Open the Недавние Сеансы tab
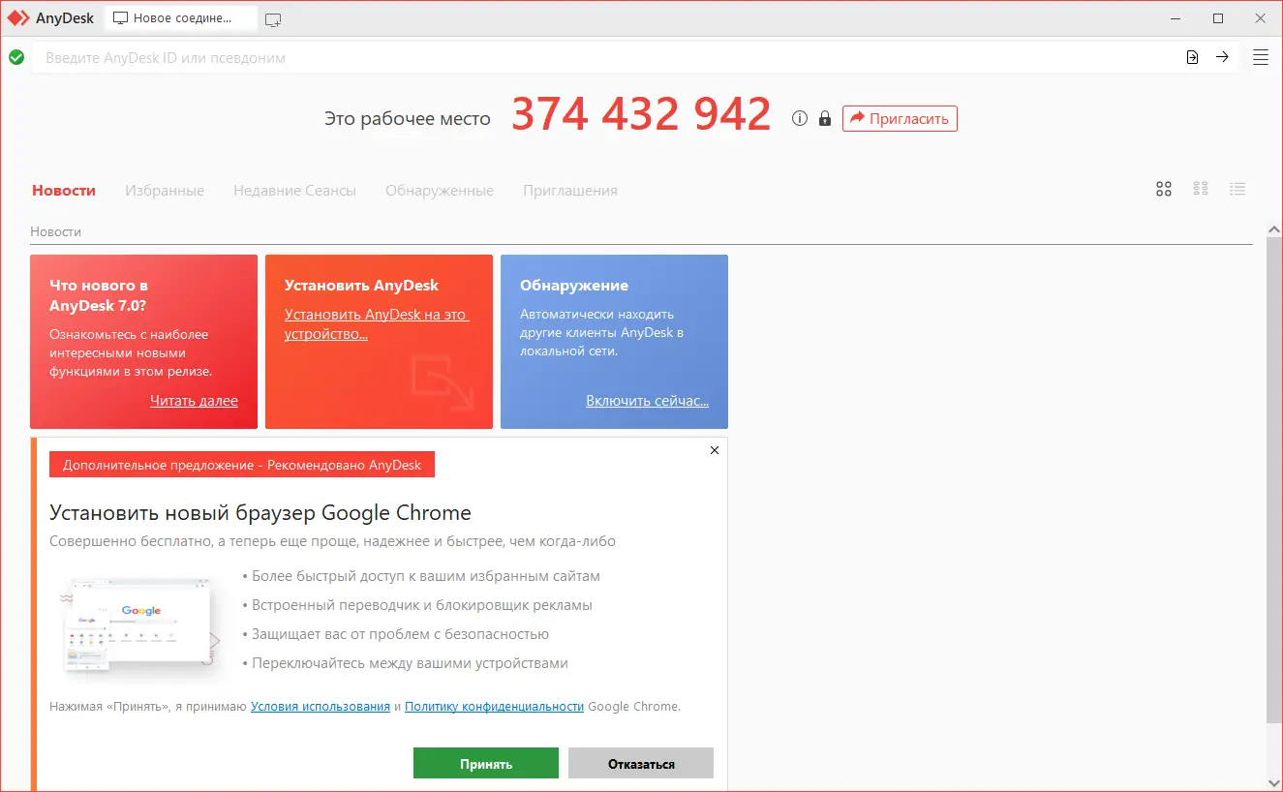 tap(294, 191)
